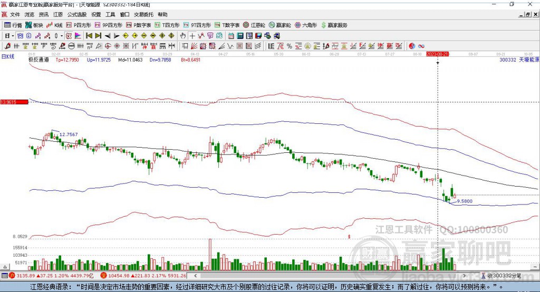Click the up triangle beside volume panel

[5, 267]
